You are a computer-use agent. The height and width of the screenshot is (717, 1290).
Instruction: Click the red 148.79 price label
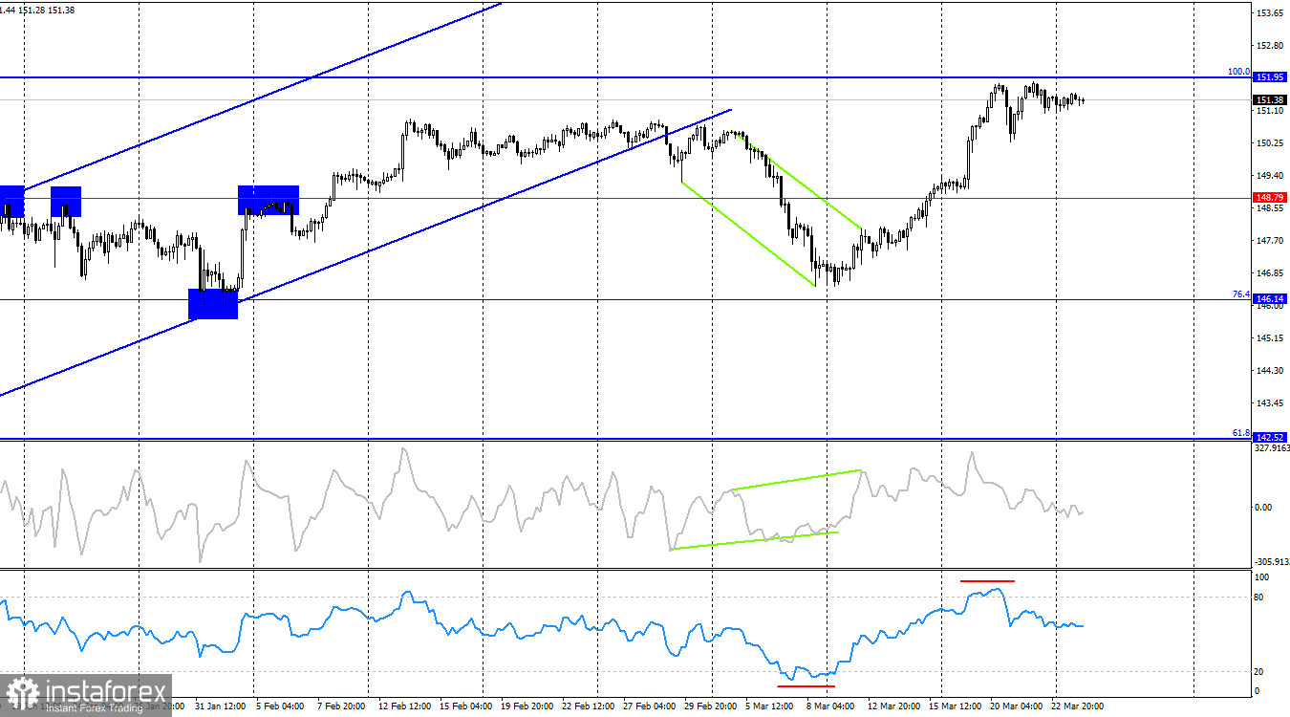(x=1269, y=198)
